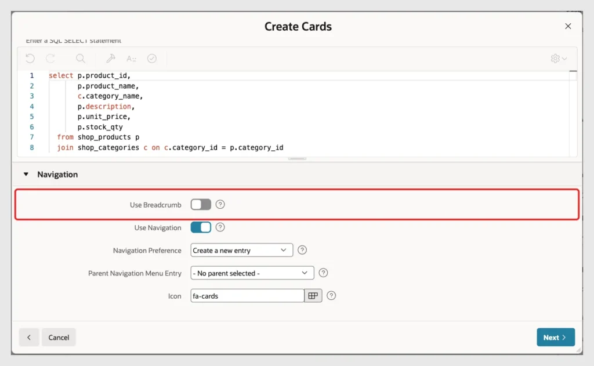Click the Icon input field containing fa-cards

tap(247, 296)
